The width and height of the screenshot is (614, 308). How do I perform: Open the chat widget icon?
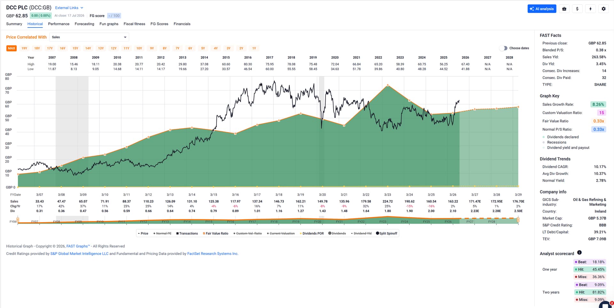point(605,305)
